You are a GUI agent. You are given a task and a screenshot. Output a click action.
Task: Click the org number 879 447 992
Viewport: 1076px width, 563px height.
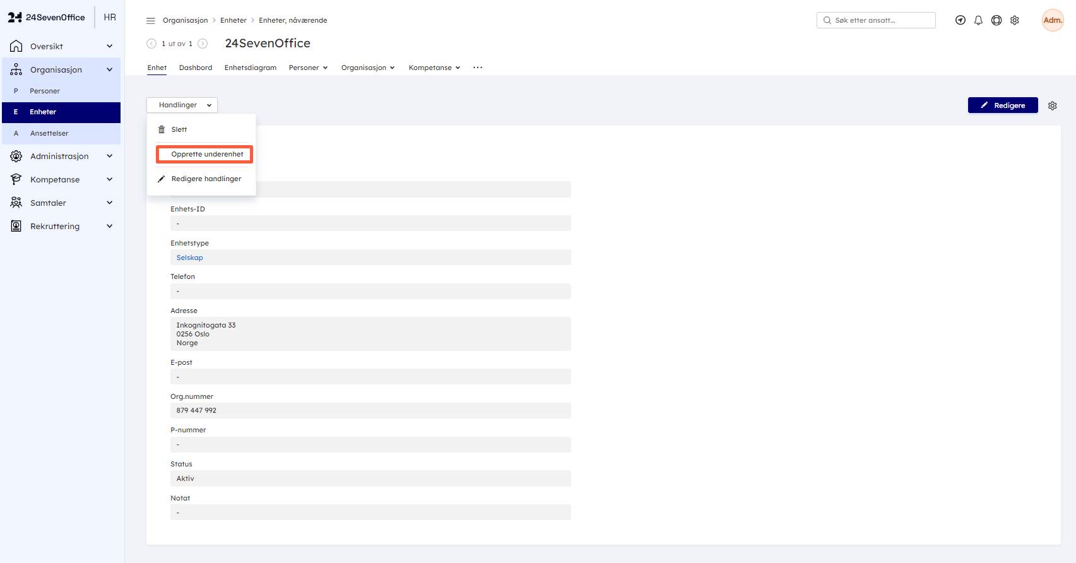[x=196, y=410]
